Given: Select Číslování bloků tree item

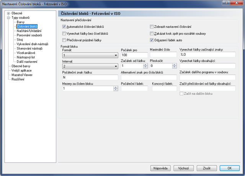Looking at the screenshot, I should tap(27, 26).
